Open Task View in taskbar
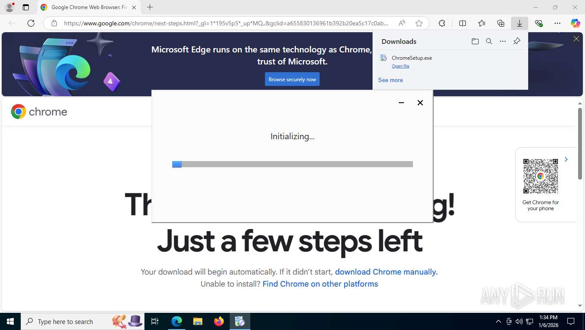 [155, 321]
